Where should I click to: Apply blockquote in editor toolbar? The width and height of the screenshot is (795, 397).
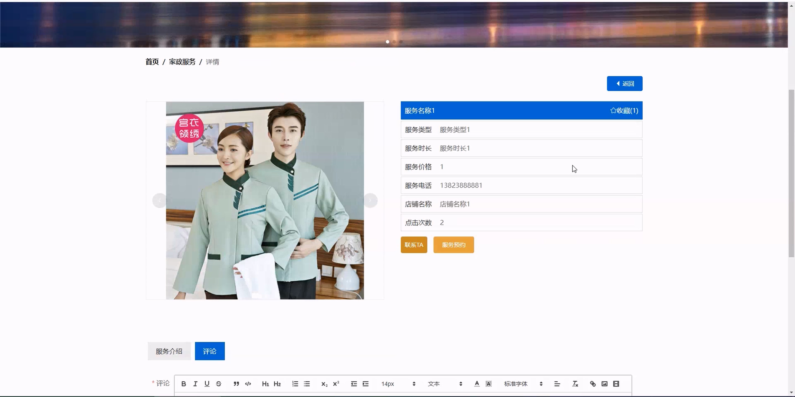[x=236, y=384]
